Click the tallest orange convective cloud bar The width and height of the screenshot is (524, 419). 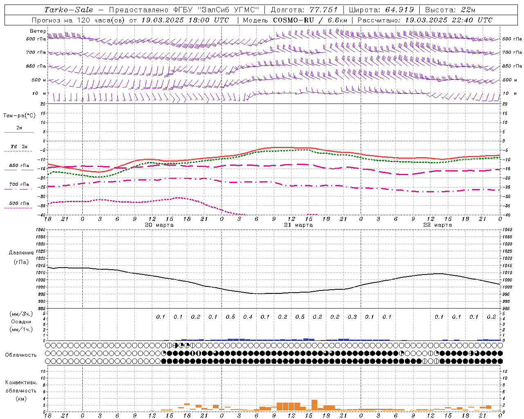(314, 405)
